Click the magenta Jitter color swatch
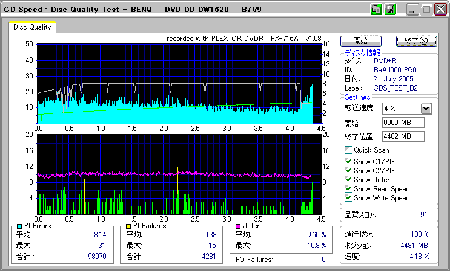 (x=238, y=226)
